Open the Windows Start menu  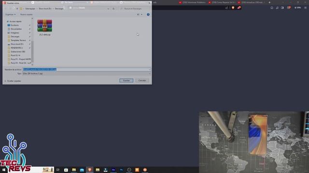4,170
